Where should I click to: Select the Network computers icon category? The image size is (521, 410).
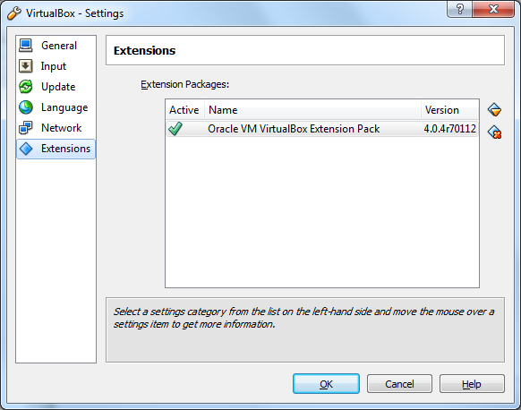26,128
